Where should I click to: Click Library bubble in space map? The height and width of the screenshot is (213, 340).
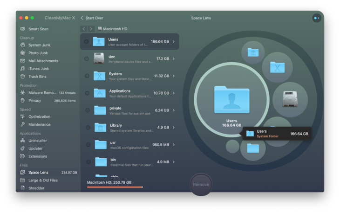[x=253, y=52]
